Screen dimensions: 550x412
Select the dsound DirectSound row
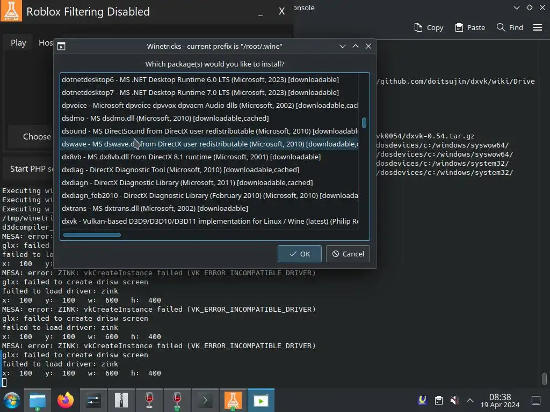click(210, 131)
